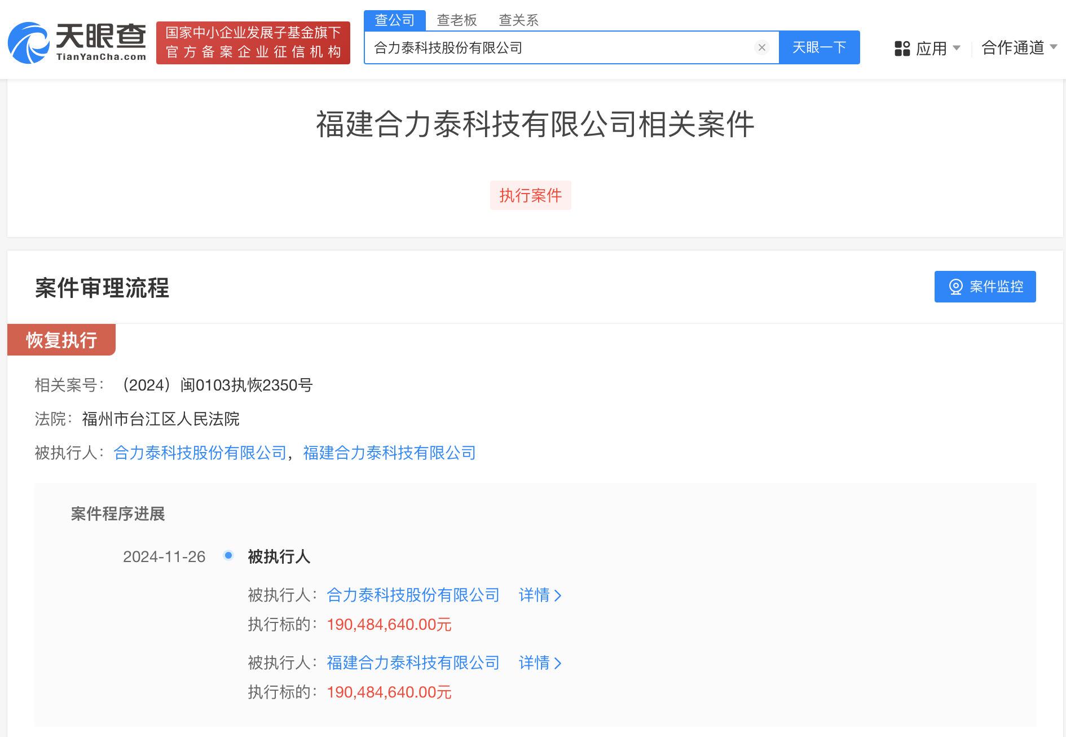Open the 应用 dropdown arrow
This screenshot has width=1066, height=737.
[957, 48]
